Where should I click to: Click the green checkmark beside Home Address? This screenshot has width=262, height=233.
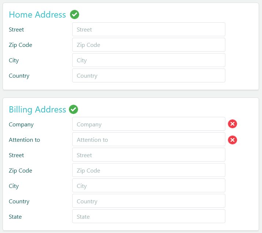75,15
